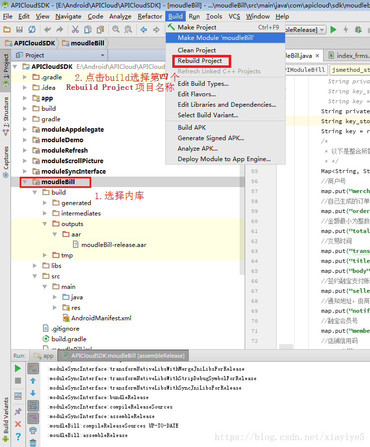
Task: Open build.gradle file in moudleBill
Action: point(69,339)
